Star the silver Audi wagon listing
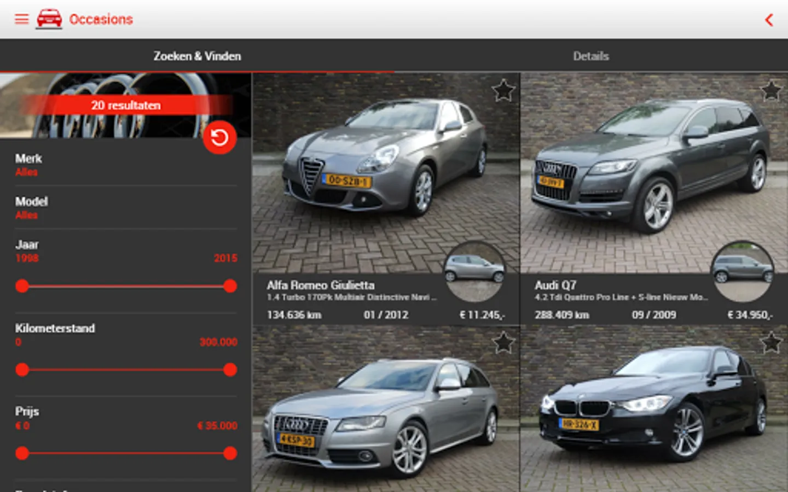This screenshot has height=492, width=788. (x=503, y=343)
